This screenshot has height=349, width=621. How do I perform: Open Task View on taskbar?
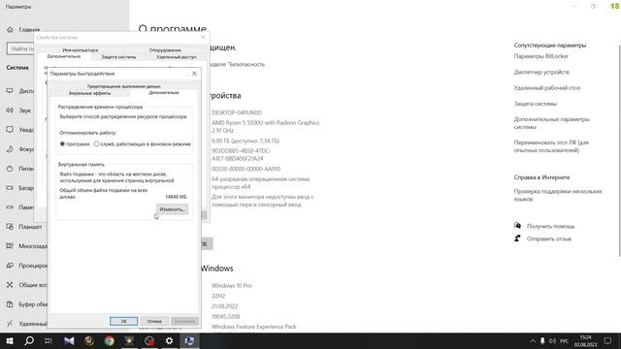(x=49, y=340)
